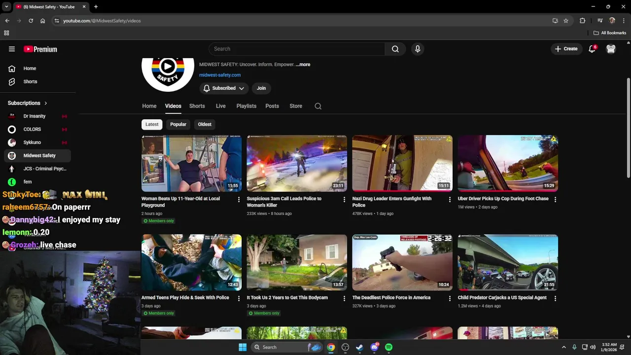Click the Create button
631x355 pixels.
click(x=566, y=49)
